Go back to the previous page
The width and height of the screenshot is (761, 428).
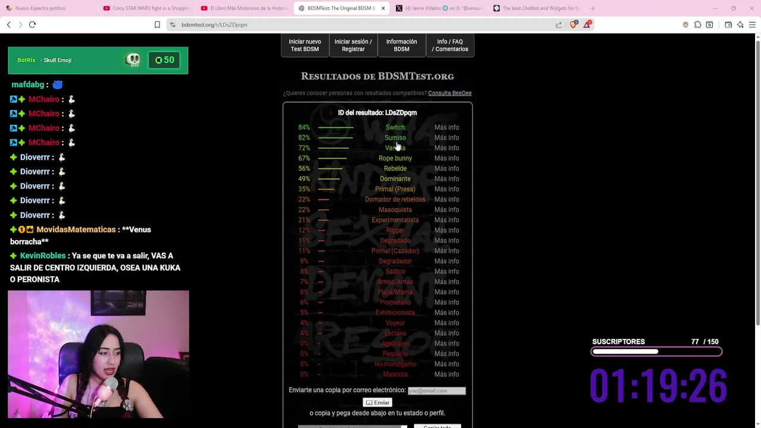(9, 24)
